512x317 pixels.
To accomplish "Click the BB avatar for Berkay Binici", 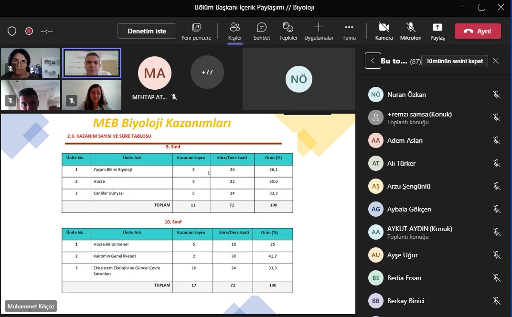I will point(376,301).
